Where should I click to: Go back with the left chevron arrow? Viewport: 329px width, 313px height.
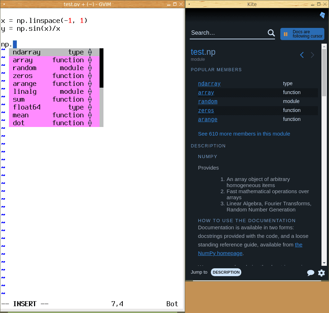point(302,55)
